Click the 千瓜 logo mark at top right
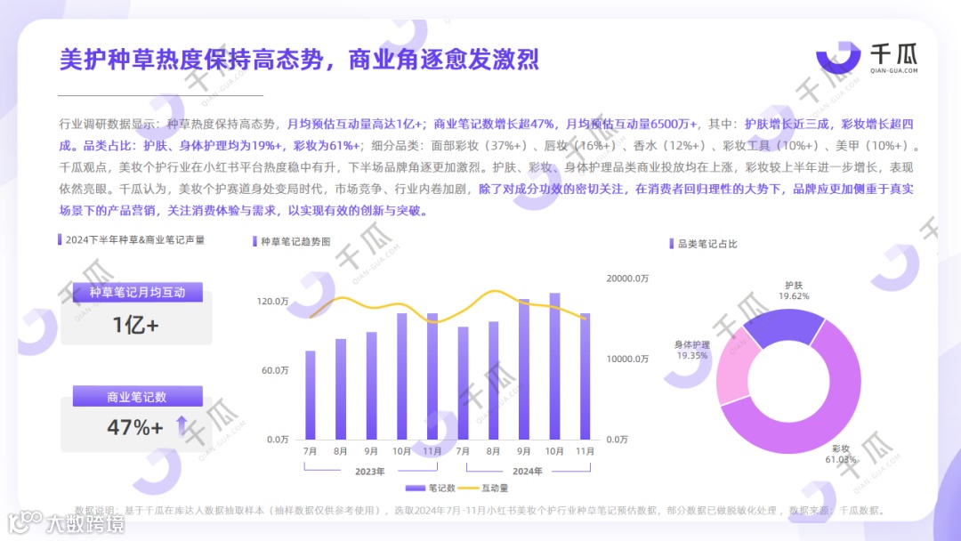Screen dimensions: 961x541 click(x=838, y=58)
